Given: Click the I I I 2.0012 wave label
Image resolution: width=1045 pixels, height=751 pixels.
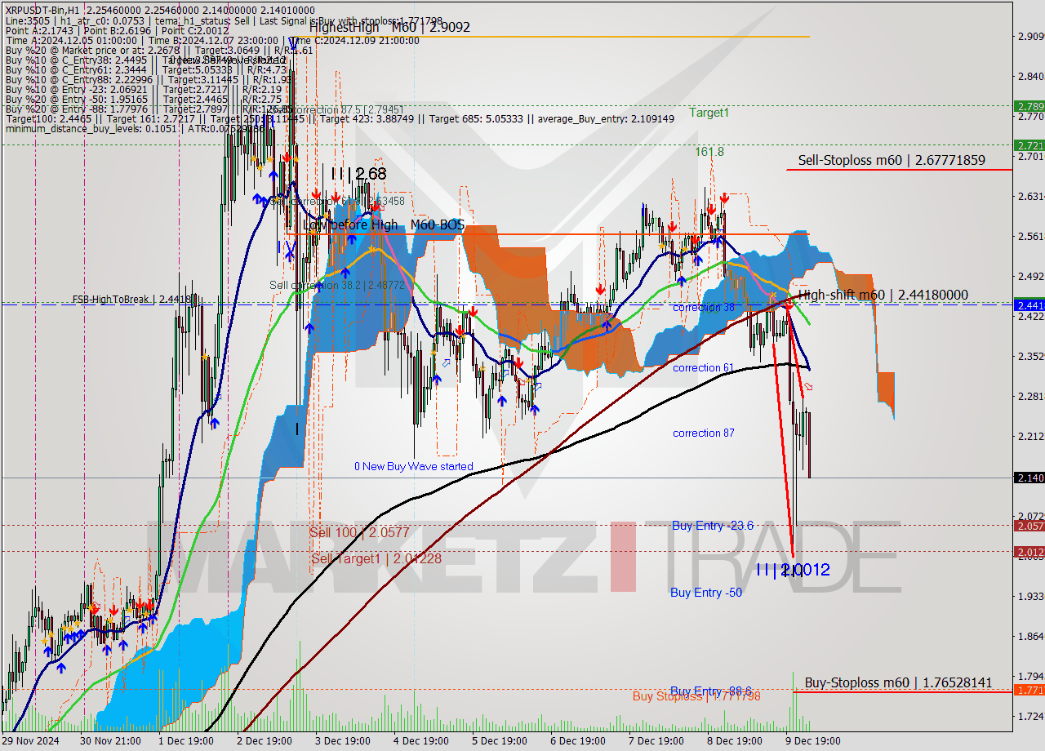Looking at the screenshot, I should pos(793,570).
